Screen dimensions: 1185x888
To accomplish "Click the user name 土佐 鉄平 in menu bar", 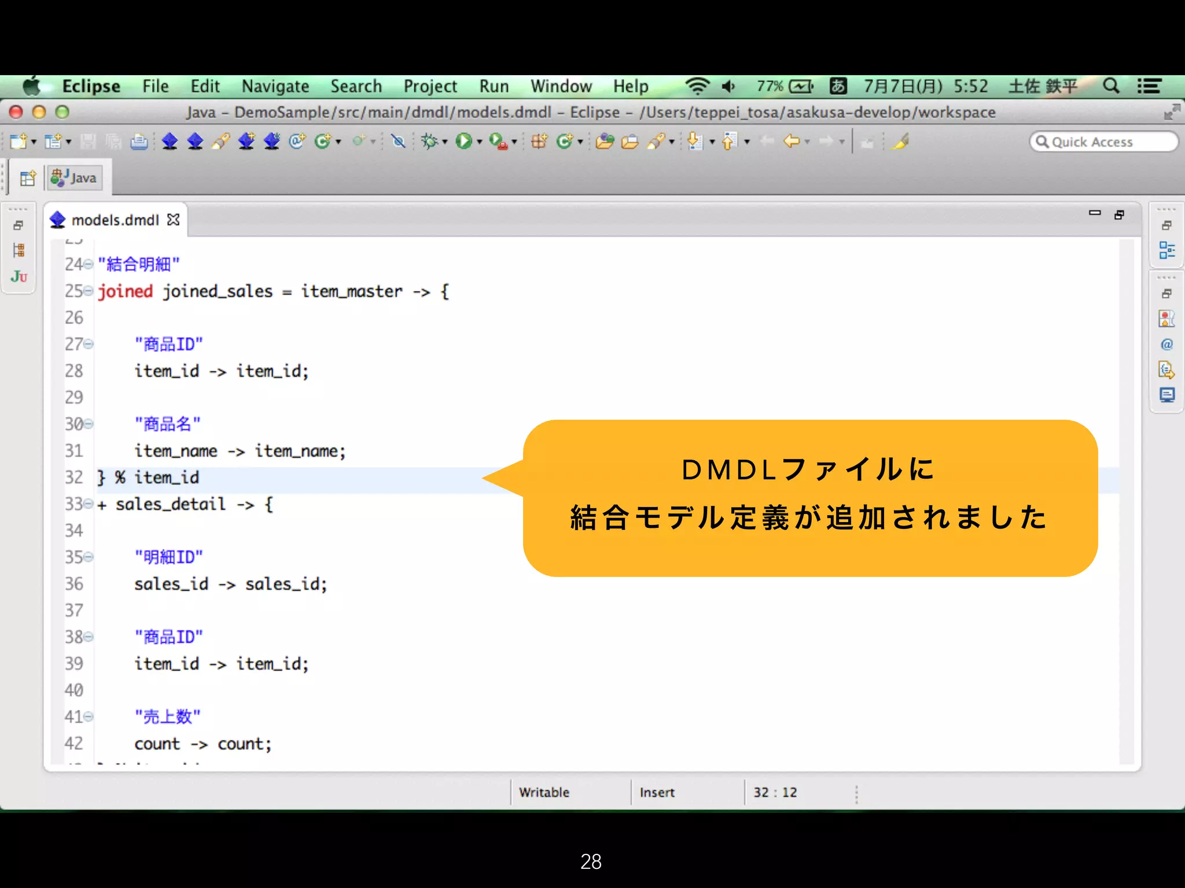I will (1043, 86).
